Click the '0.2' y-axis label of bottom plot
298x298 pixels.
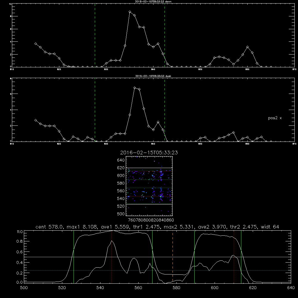point(20,273)
